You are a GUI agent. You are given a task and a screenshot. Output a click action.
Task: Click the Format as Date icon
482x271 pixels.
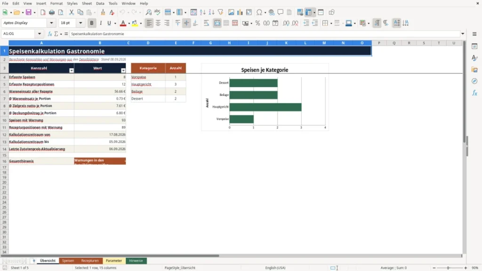coord(275,23)
